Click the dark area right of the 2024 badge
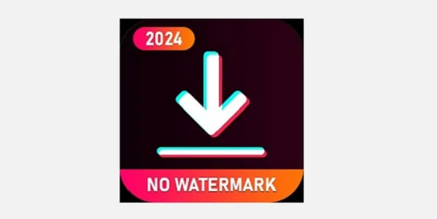Screen dimensions: 437x219 (245, 38)
